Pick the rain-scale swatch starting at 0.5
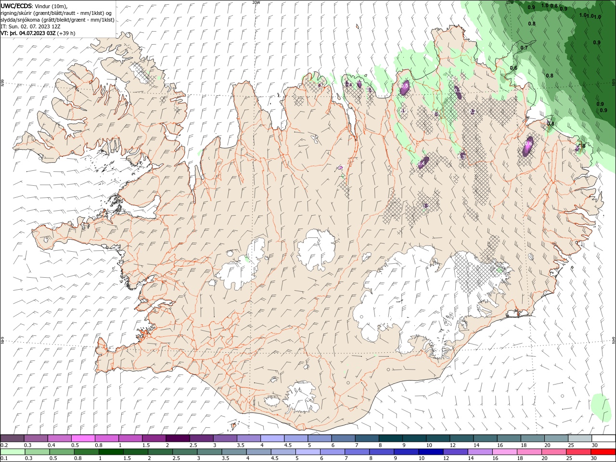Screen dimensions: 616x462 click(x=62, y=452)
